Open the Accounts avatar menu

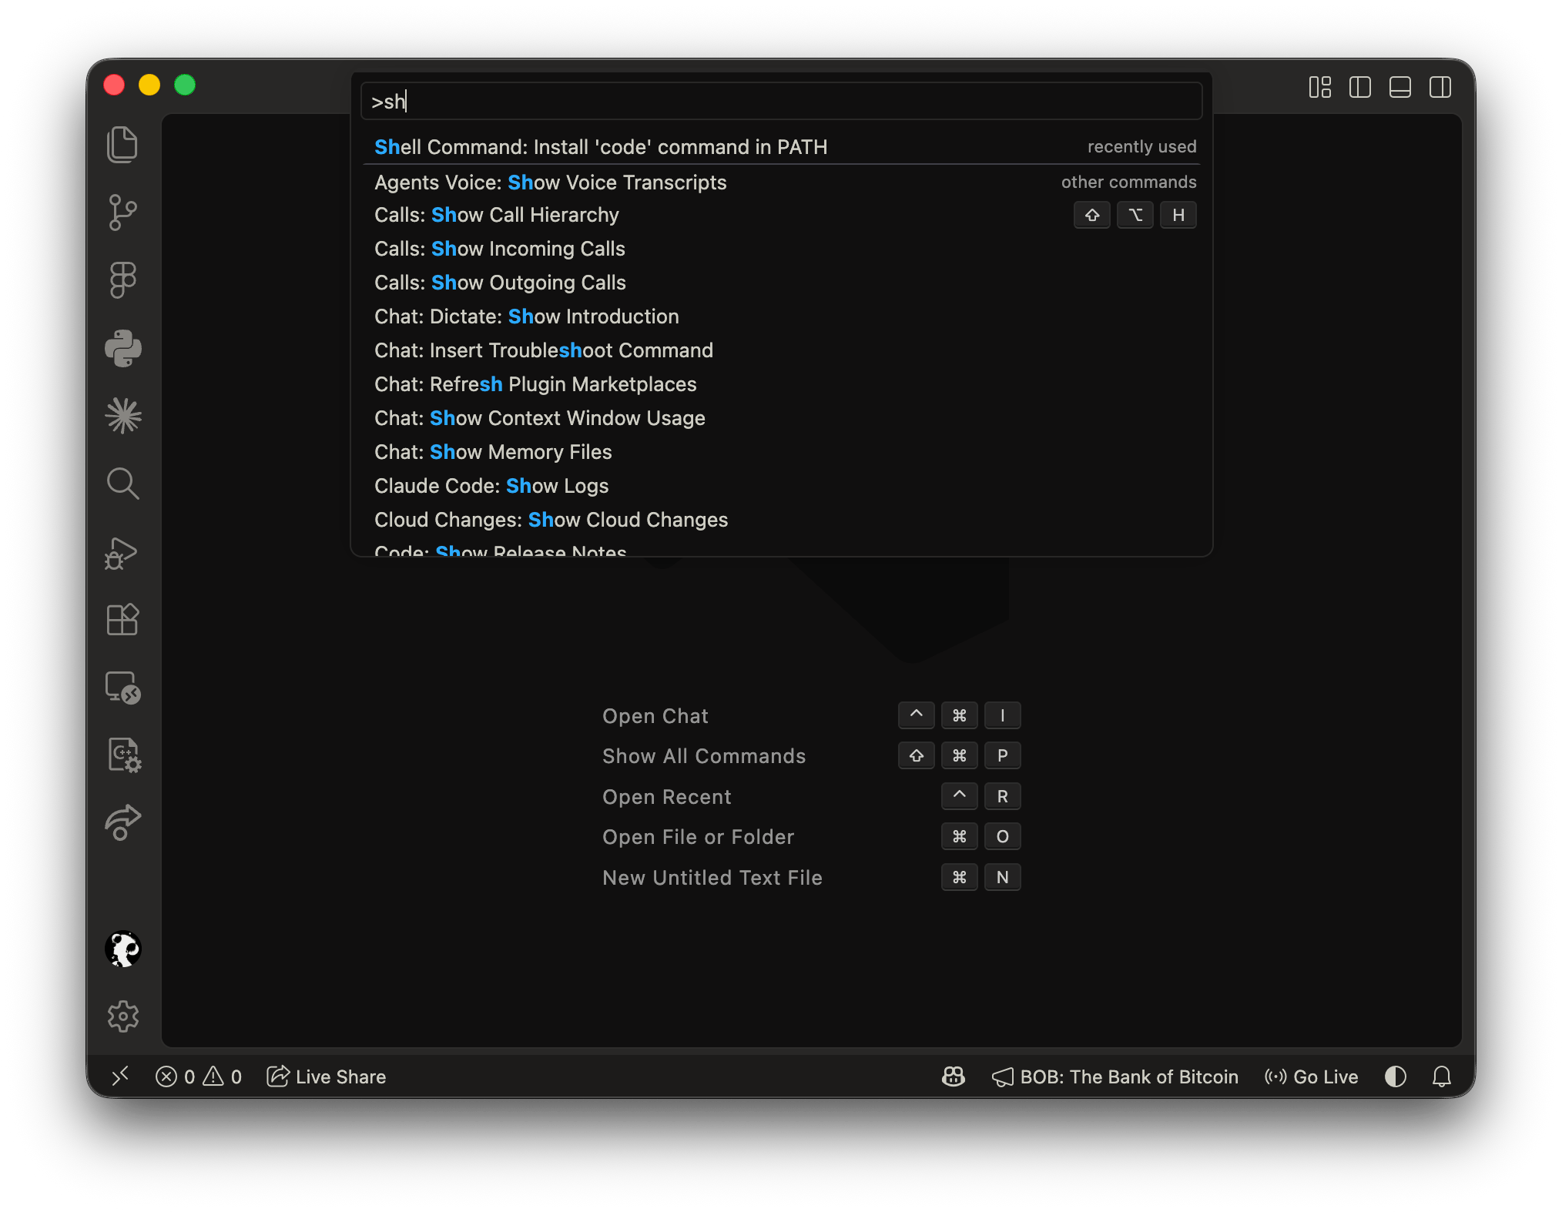123,949
